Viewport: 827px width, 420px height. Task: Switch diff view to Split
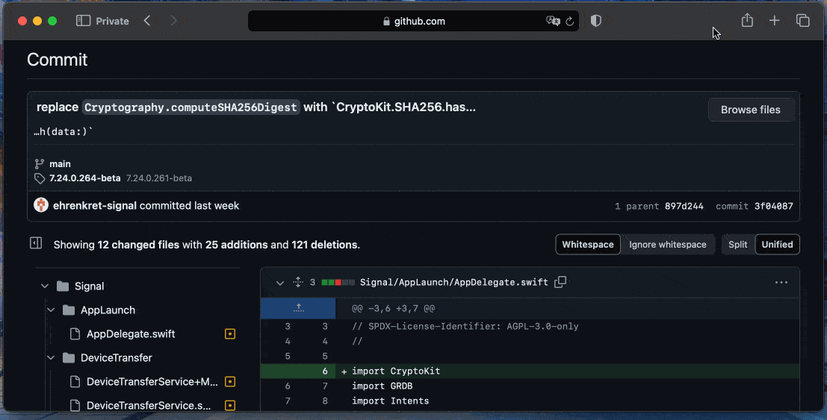pyautogui.click(x=737, y=245)
